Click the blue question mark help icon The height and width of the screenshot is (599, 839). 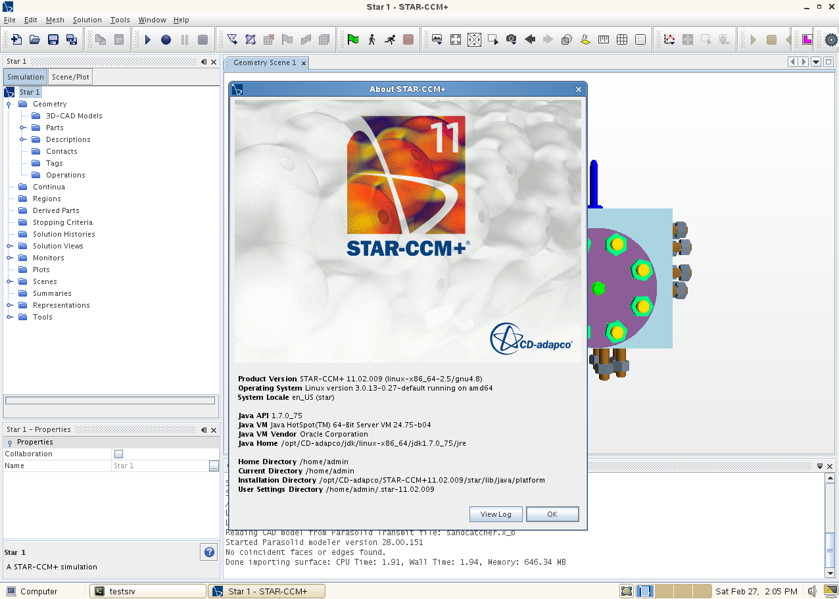[208, 552]
